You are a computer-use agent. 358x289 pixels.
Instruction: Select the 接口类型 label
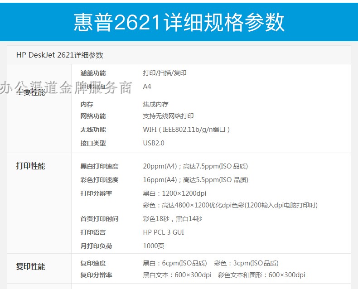pos(93,143)
